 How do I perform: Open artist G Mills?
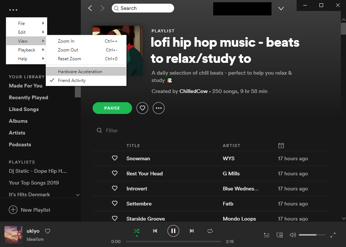click(231, 173)
